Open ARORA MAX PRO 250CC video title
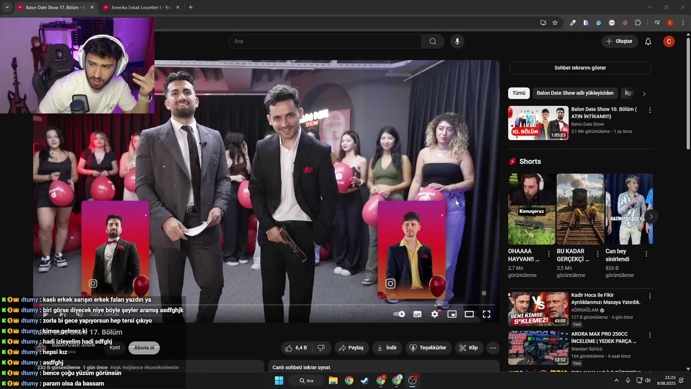 [604, 338]
